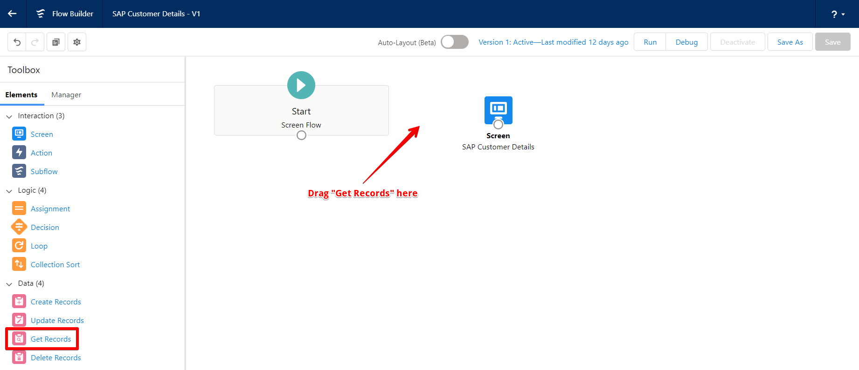Image resolution: width=859 pixels, height=370 pixels.
Task: Click the Collection Sort label
Action: point(55,265)
